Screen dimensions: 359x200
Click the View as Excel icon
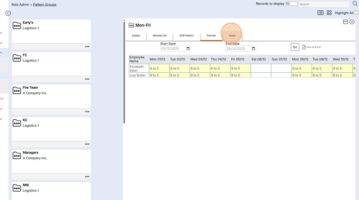[304, 47]
